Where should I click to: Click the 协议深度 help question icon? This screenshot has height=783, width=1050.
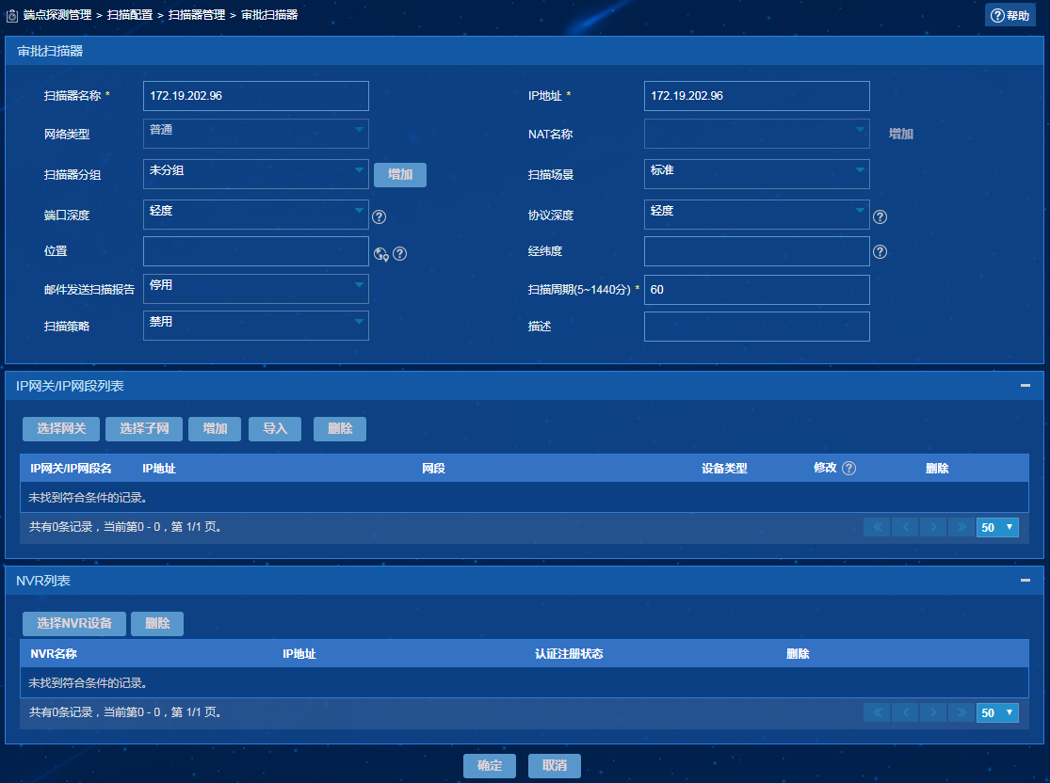880,216
